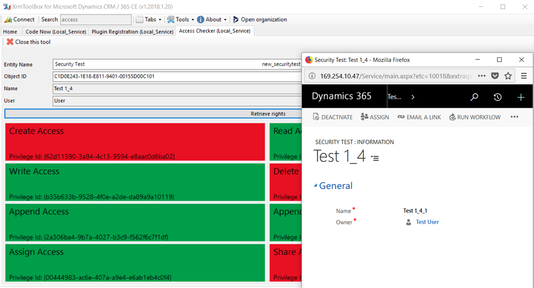The height and width of the screenshot is (288, 534).
Task: Click the owner person icon beside Test User
Action: (x=408, y=222)
